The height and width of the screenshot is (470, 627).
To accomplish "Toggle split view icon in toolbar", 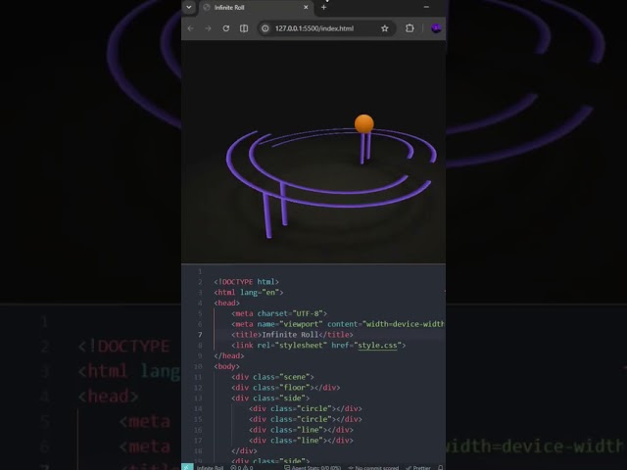I will (x=244, y=28).
